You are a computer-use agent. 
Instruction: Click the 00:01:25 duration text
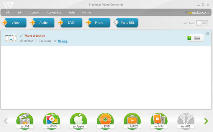click(x=29, y=41)
